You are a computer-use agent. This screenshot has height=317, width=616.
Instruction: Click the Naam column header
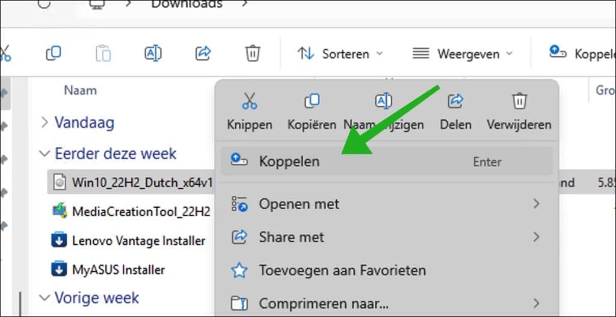point(80,90)
